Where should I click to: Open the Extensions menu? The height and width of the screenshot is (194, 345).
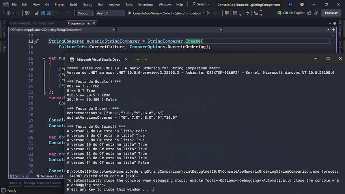(145, 4)
